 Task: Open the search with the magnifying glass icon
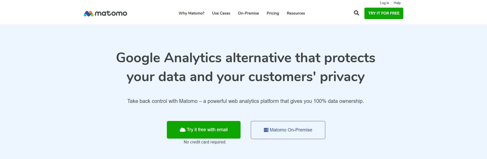356,13
